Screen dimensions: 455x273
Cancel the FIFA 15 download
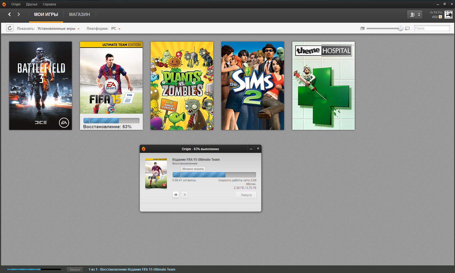(x=185, y=195)
